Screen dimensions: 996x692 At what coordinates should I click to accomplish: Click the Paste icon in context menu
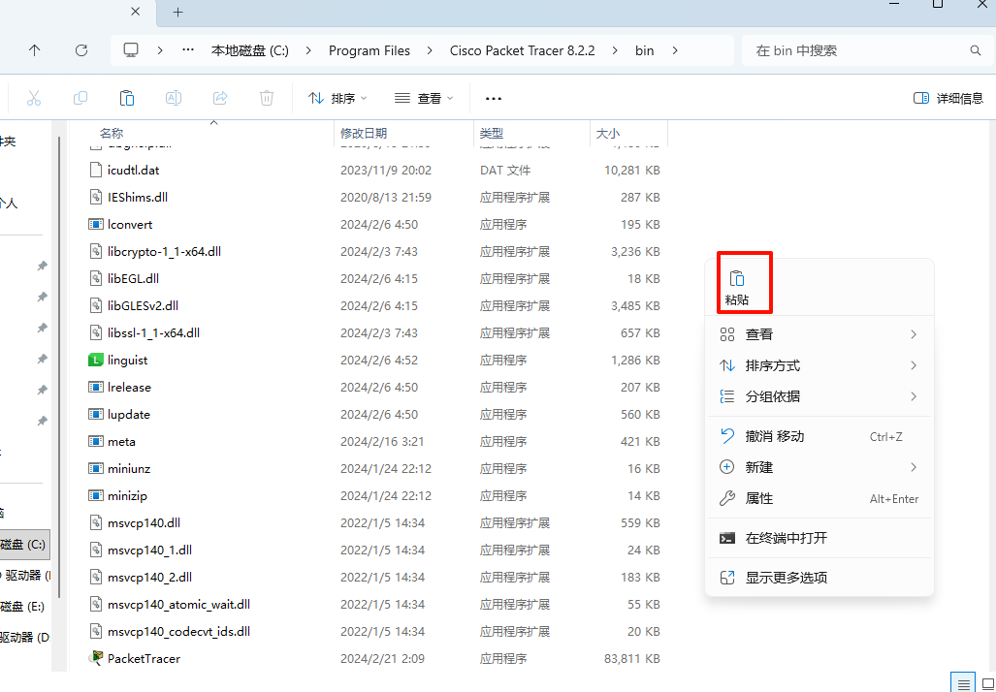pos(737,279)
